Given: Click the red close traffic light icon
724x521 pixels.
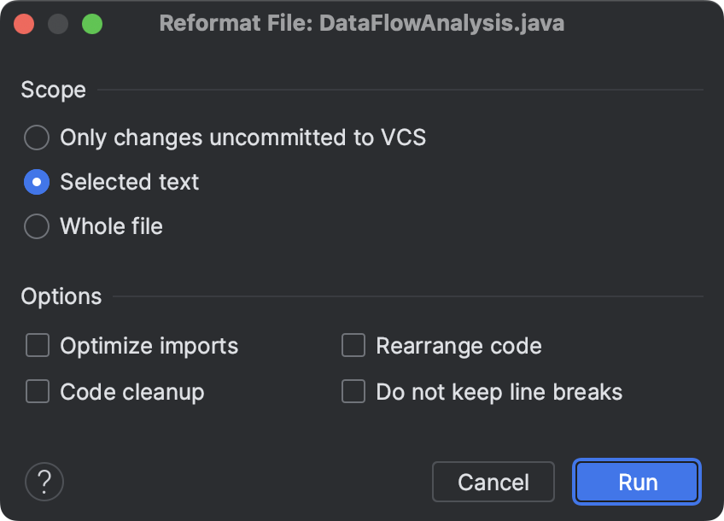Looking at the screenshot, I should [x=24, y=23].
